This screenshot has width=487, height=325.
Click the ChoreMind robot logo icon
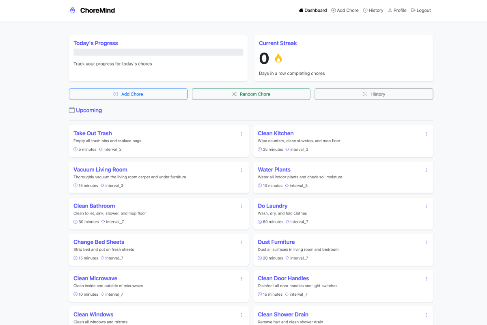coord(72,10)
